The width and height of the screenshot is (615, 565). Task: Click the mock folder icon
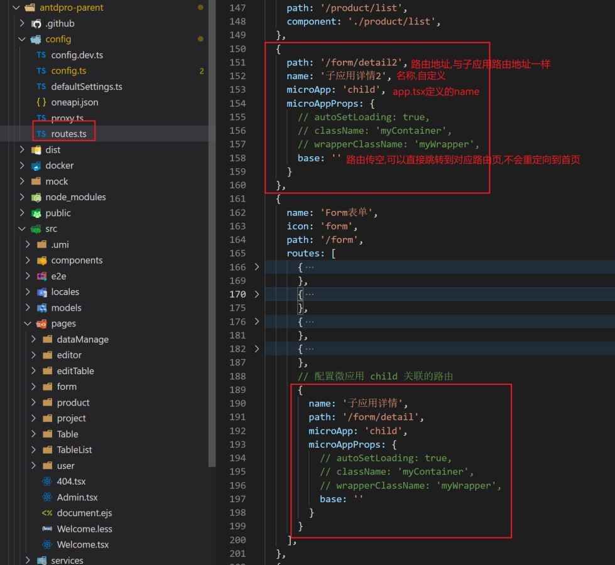[36, 181]
